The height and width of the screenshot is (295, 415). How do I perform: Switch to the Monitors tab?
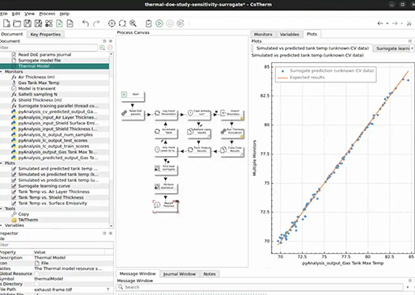tap(263, 35)
